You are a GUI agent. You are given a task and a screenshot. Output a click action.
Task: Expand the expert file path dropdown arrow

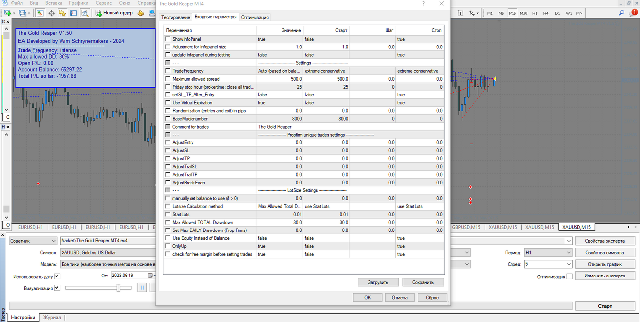coord(569,241)
